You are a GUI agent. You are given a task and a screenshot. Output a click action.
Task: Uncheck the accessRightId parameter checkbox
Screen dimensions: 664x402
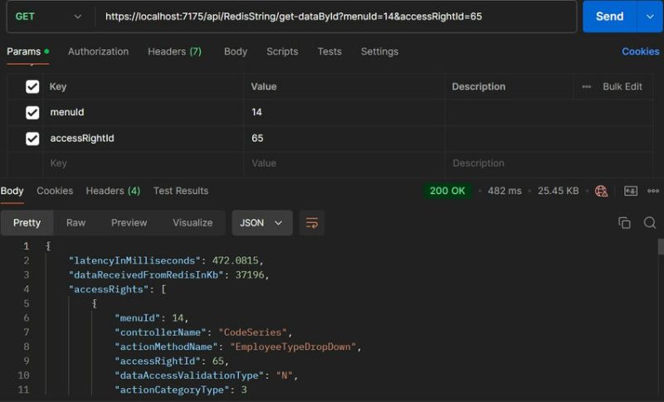32,138
